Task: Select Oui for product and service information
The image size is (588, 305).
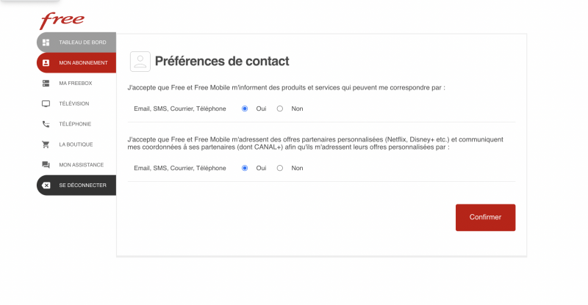Action: [245, 109]
